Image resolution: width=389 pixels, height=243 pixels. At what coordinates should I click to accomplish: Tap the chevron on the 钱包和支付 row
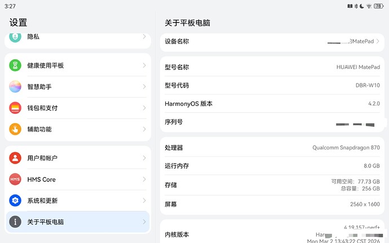[x=144, y=108]
